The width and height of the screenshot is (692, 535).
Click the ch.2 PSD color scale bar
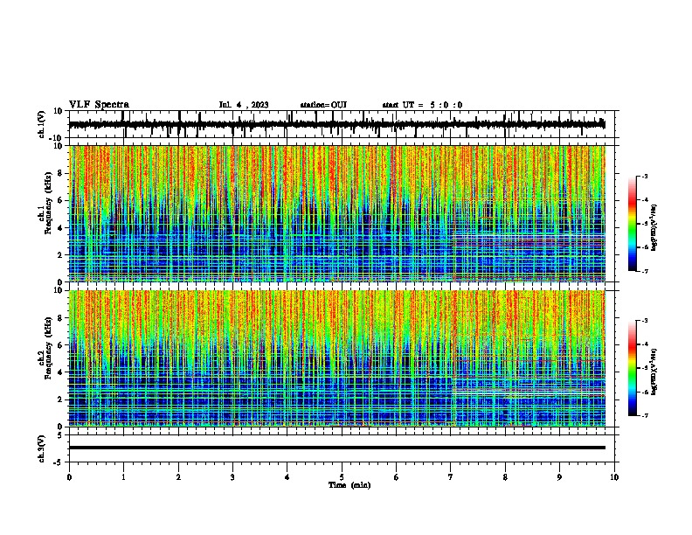(x=633, y=368)
